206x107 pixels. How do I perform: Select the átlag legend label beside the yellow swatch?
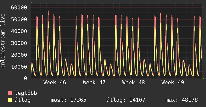tap(22, 100)
